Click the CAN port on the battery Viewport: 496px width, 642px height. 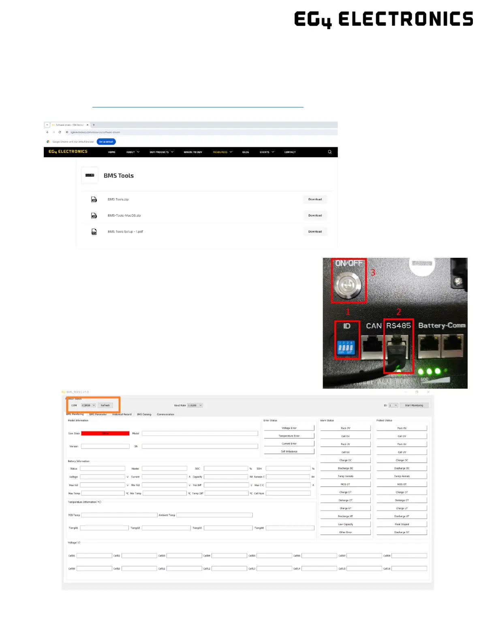[x=372, y=347]
